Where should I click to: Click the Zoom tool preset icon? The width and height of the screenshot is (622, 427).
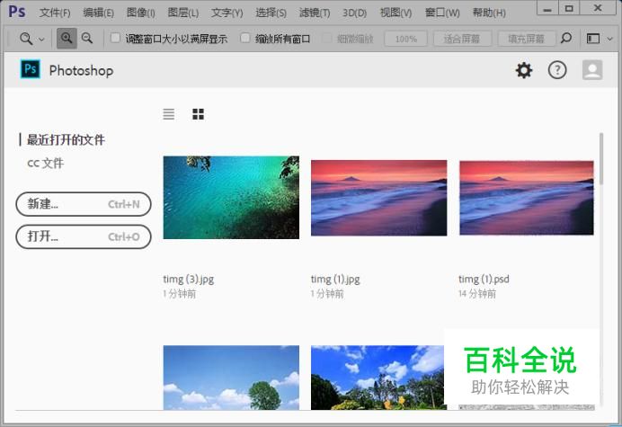tap(26, 39)
